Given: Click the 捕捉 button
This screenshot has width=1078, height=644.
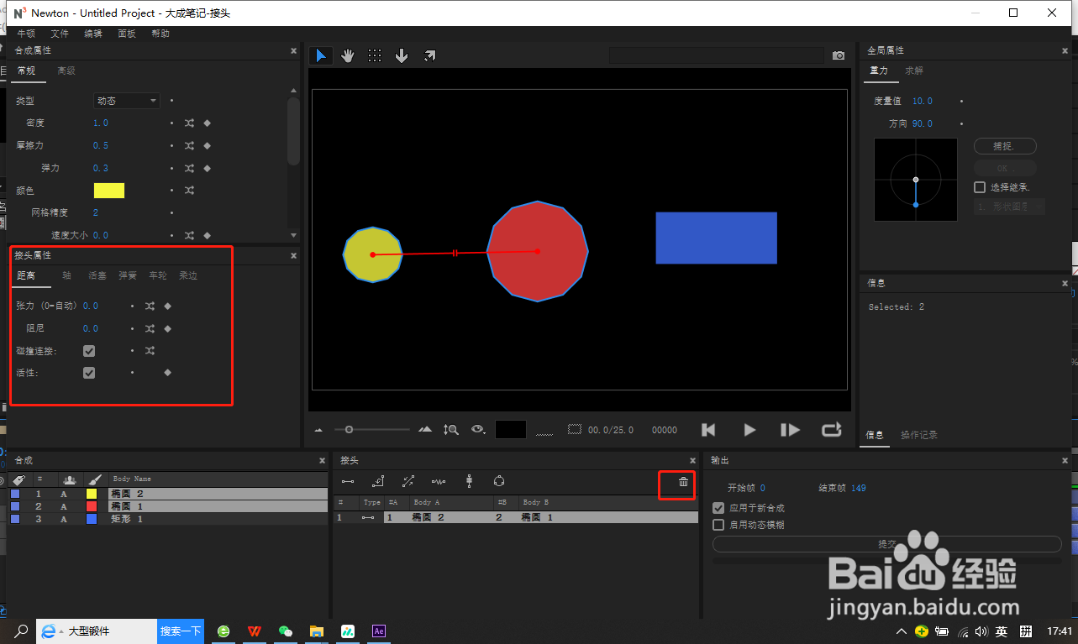Looking at the screenshot, I should click(1005, 146).
